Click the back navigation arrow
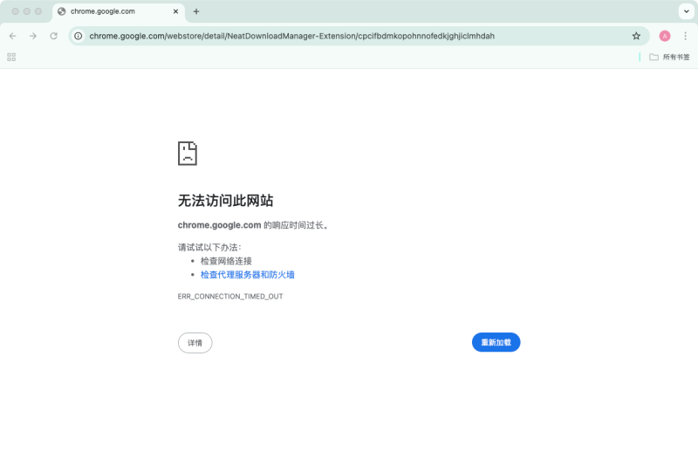698x466 pixels. click(x=12, y=36)
